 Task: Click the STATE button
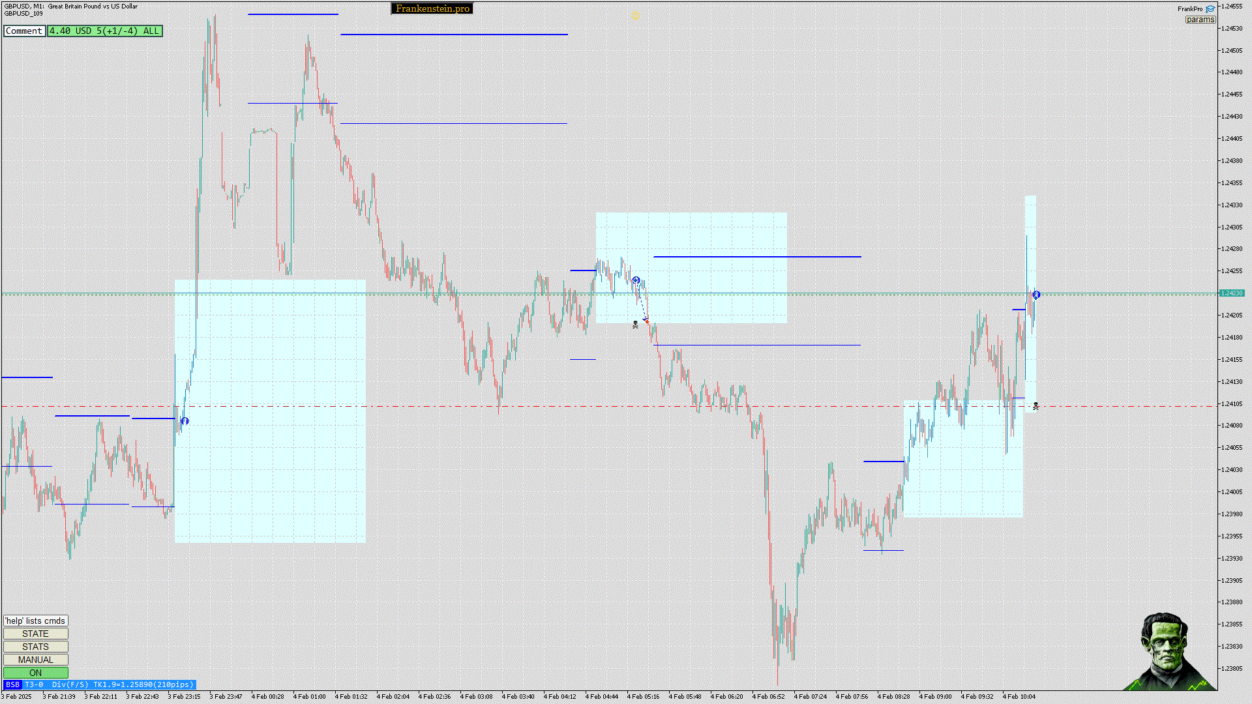click(35, 634)
